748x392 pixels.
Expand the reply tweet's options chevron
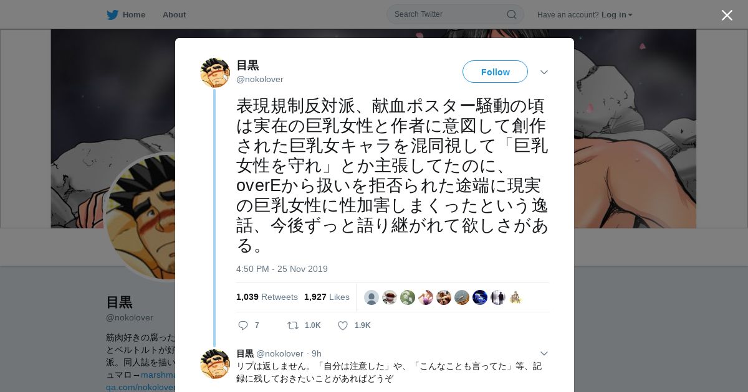544,353
